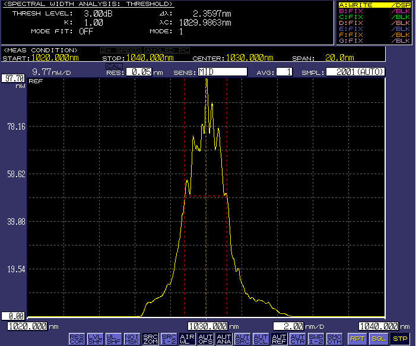Click the AUT CTR auto center icon
Viewport: 416px width, 346px height.
point(297,339)
